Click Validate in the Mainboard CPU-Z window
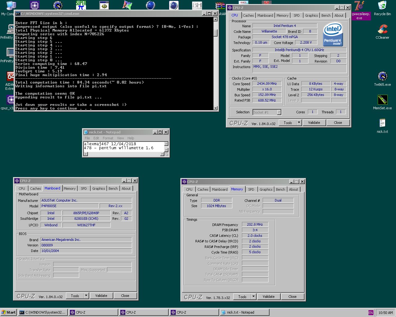Screen dimensions: 396x317 tap(101, 296)
